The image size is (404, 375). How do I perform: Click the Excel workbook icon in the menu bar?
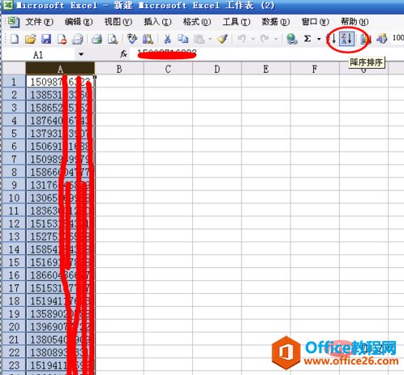(13, 22)
